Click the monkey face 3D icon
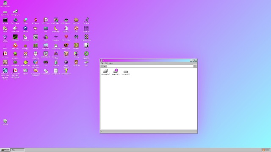 coord(36,29)
